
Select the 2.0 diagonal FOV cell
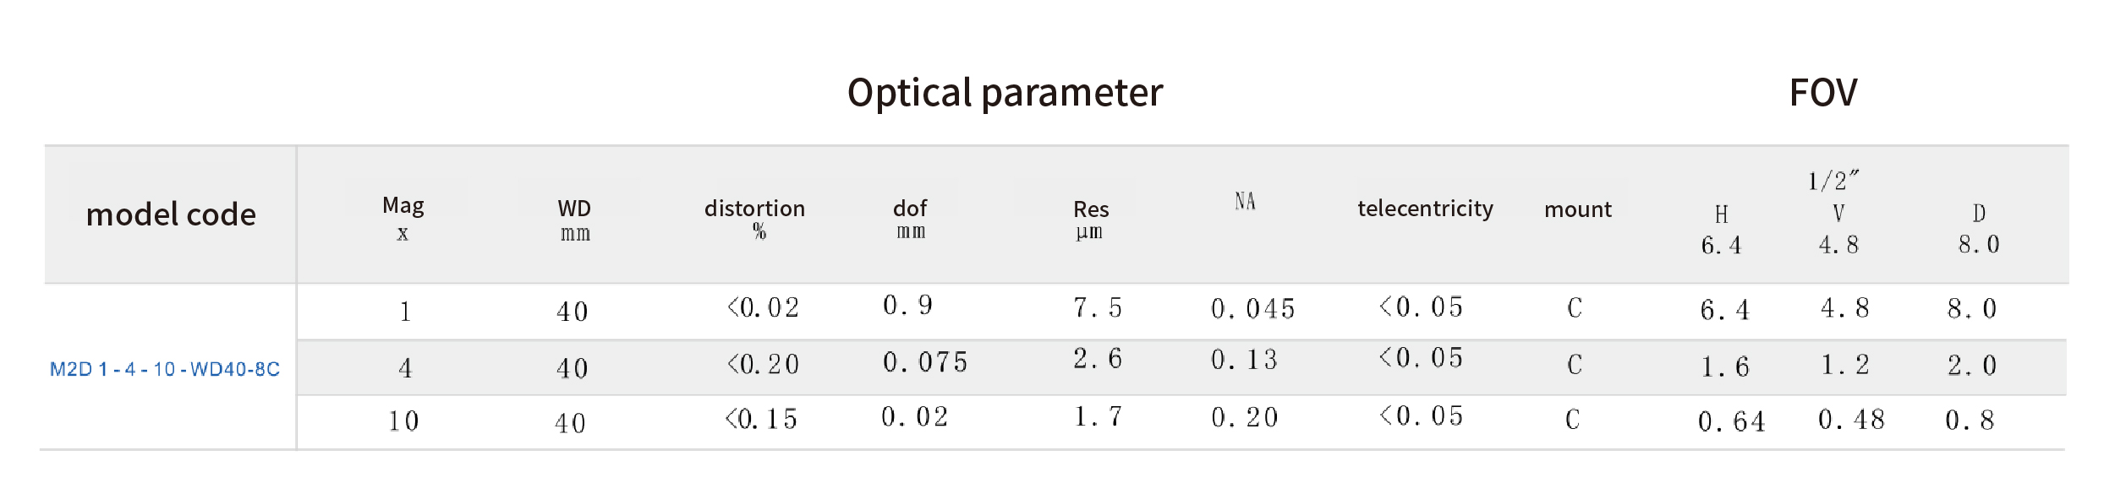click(1971, 366)
